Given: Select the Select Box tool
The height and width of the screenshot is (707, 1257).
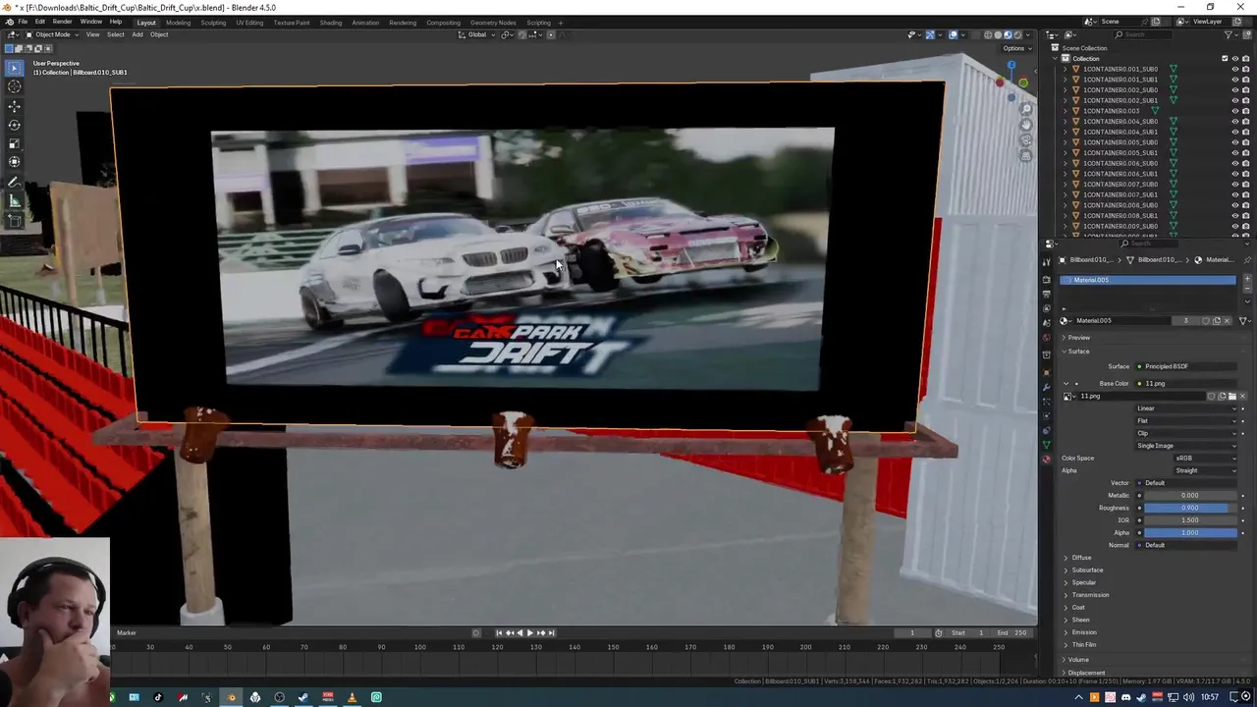Looking at the screenshot, I should click(14, 68).
